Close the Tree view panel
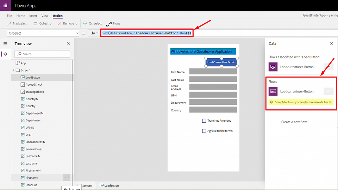The width and height of the screenshot is (338, 190). pos(68,43)
